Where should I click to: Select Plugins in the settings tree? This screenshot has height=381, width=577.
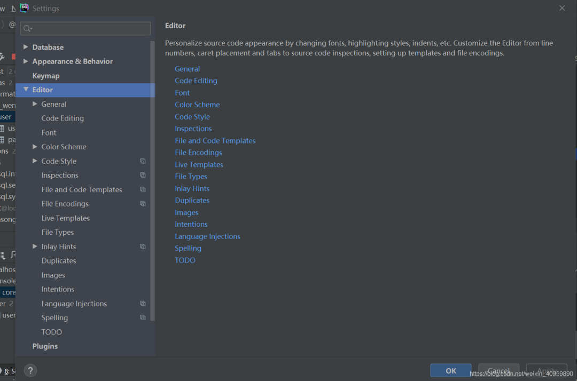click(x=45, y=346)
